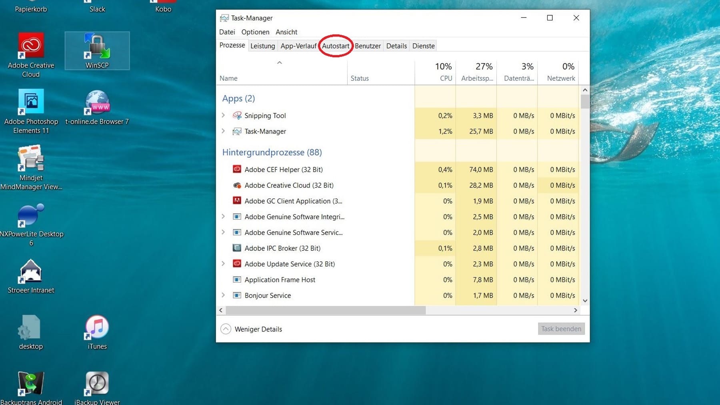This screenshot has width=720, height=405.
Task: Click the Bonjour Service process icon
Action: point(237,295)
